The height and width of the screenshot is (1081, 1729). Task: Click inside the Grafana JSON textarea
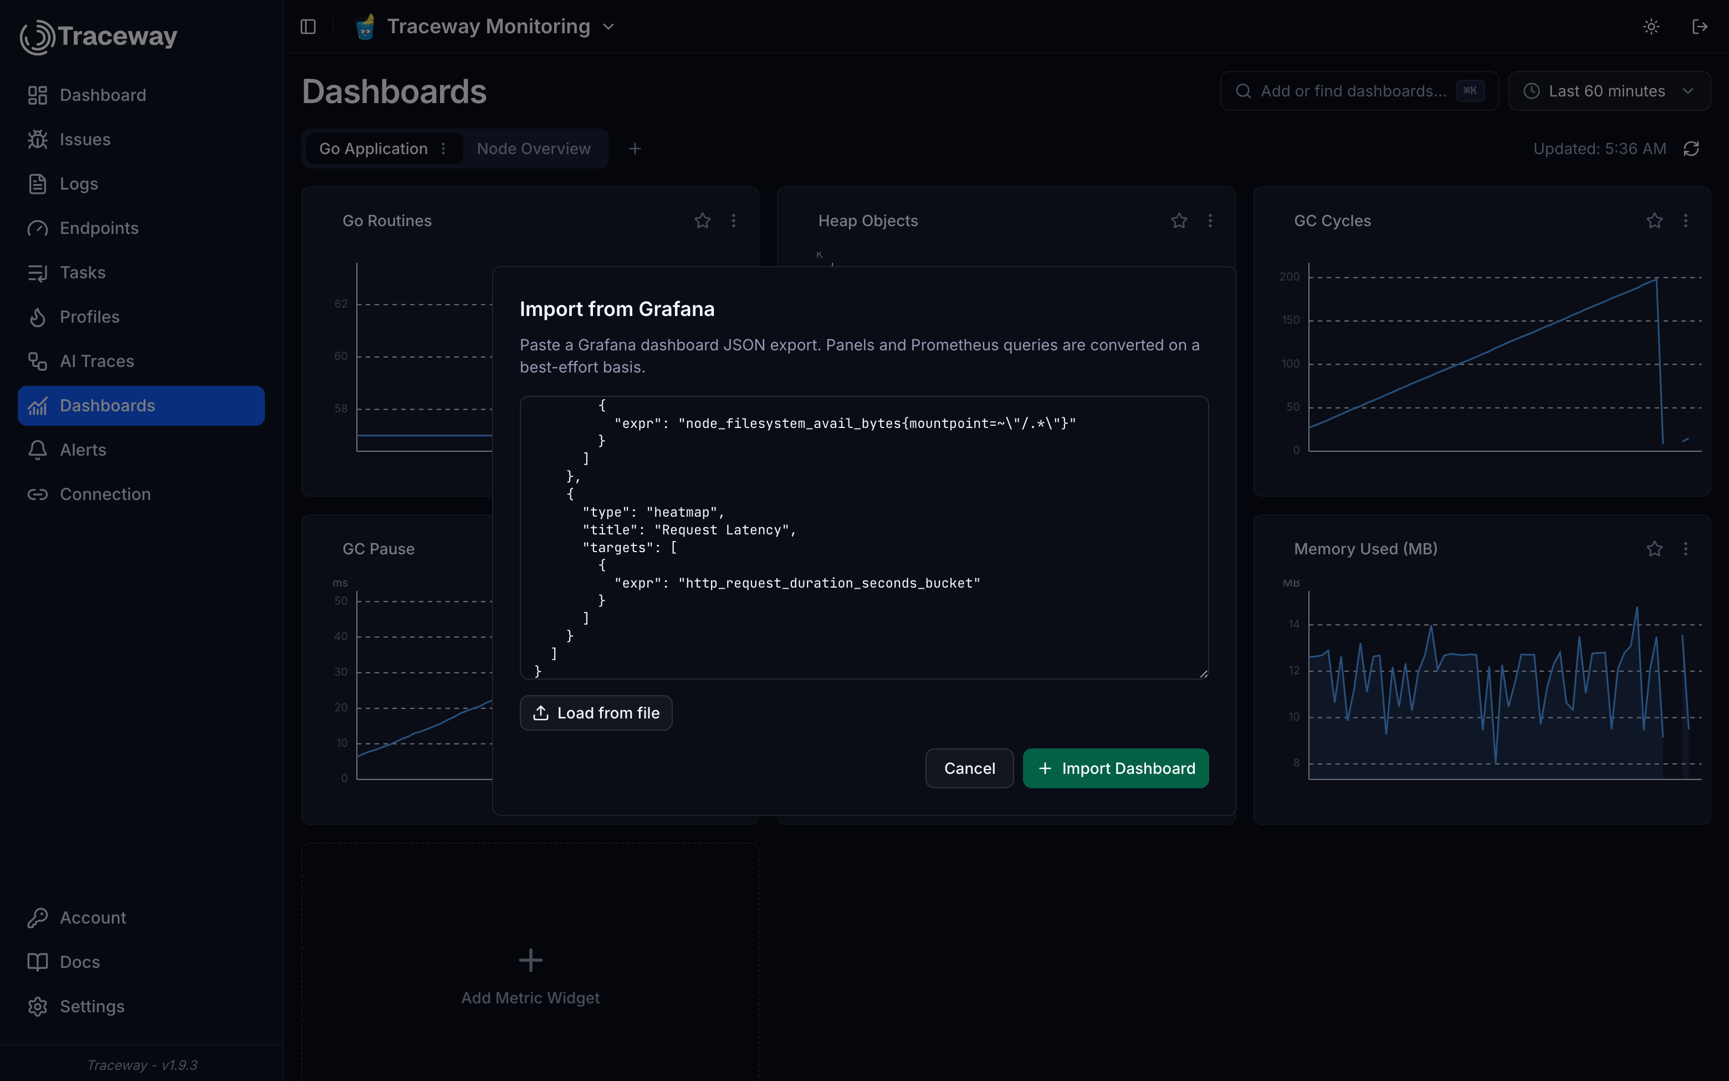(864, 538)
